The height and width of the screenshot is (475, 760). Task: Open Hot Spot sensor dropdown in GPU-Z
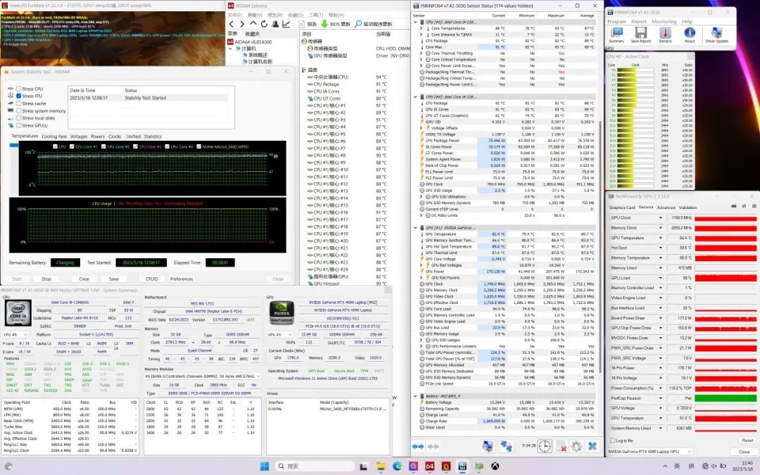point(660,248)
